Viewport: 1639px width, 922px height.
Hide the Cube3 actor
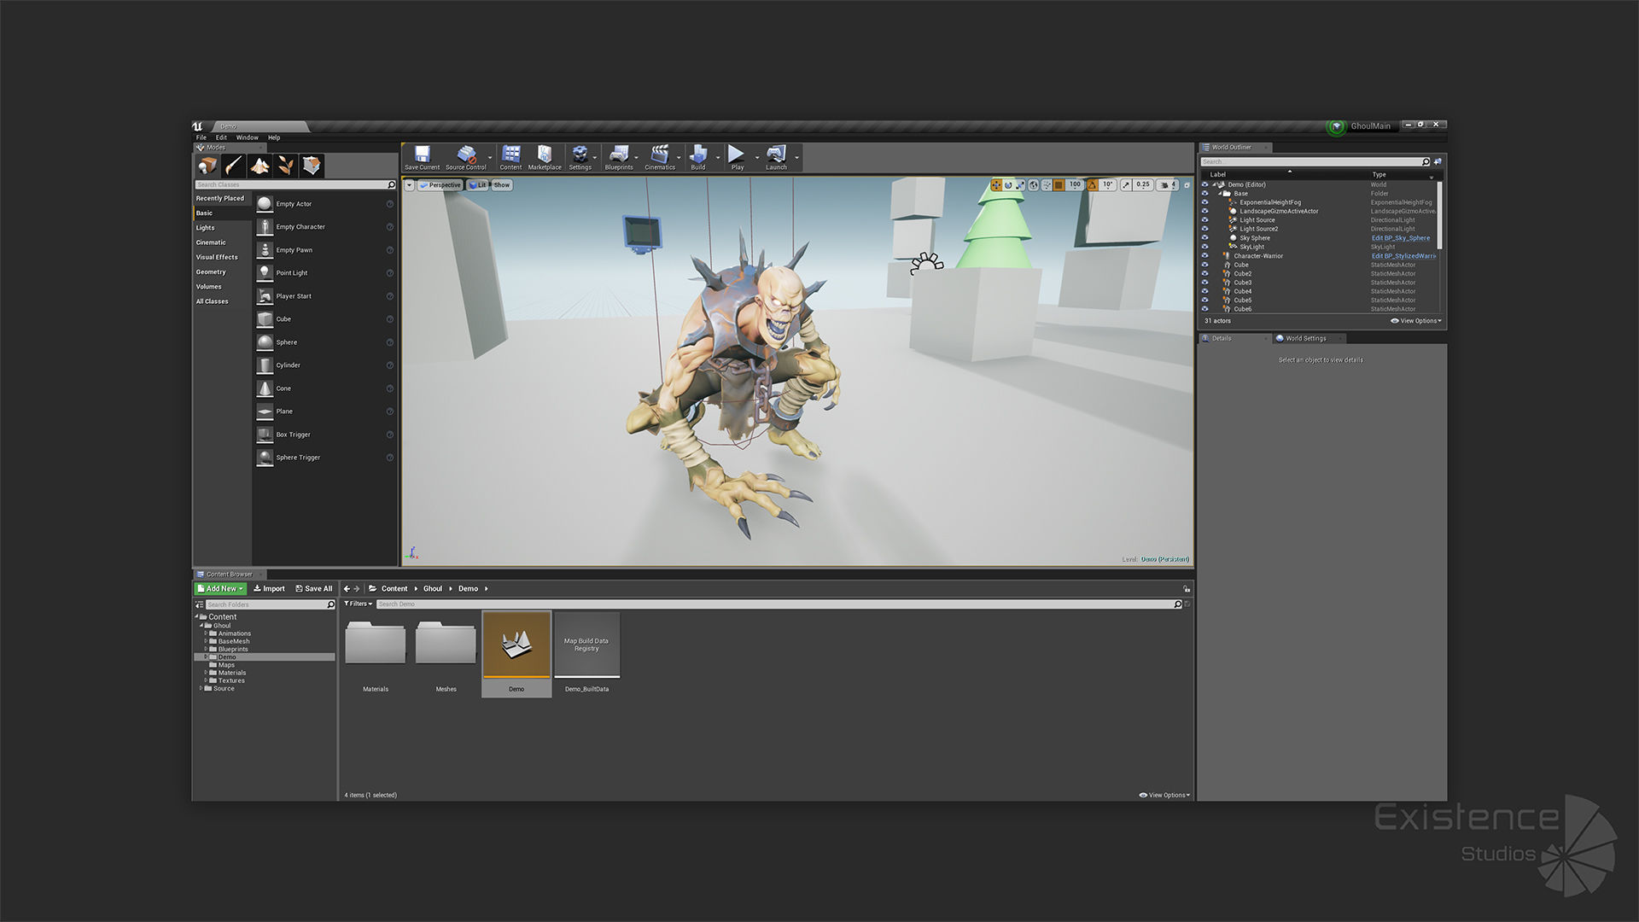click(x=1204, y=283)
